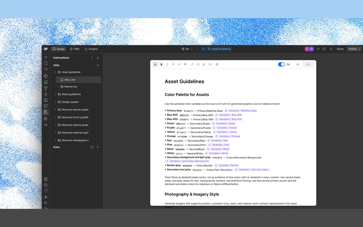Click the square stop icon in sidebar
The height and width of the screenshot is (227, 363).
46,197
